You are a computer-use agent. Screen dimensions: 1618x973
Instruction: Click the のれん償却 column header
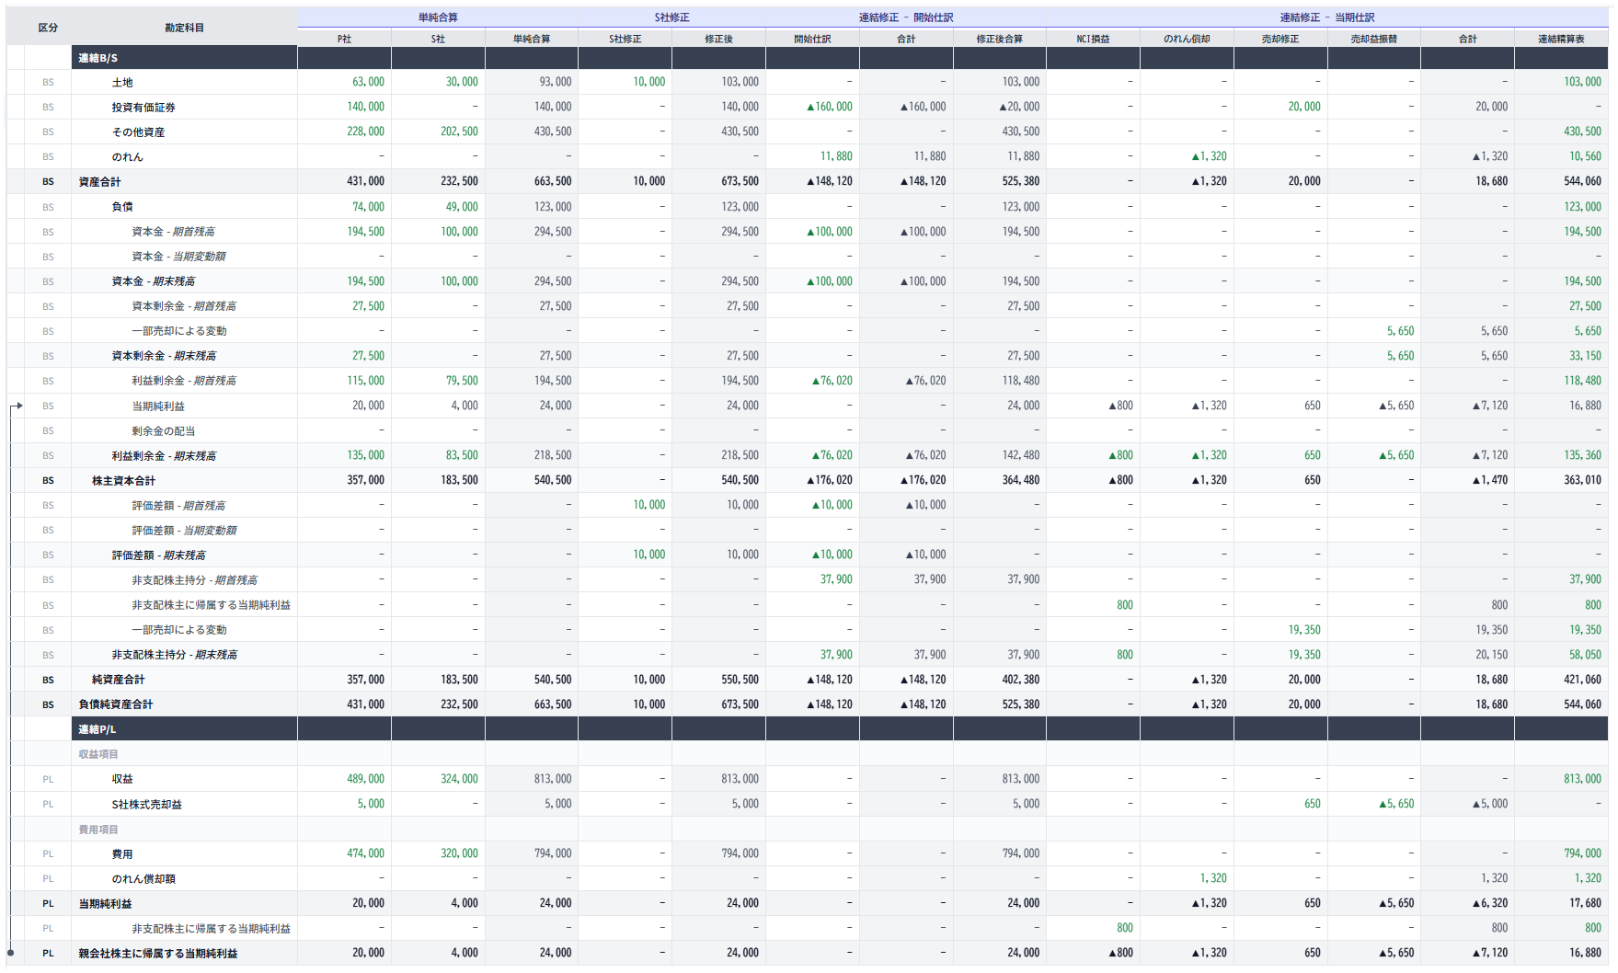tap(1187, 39)
